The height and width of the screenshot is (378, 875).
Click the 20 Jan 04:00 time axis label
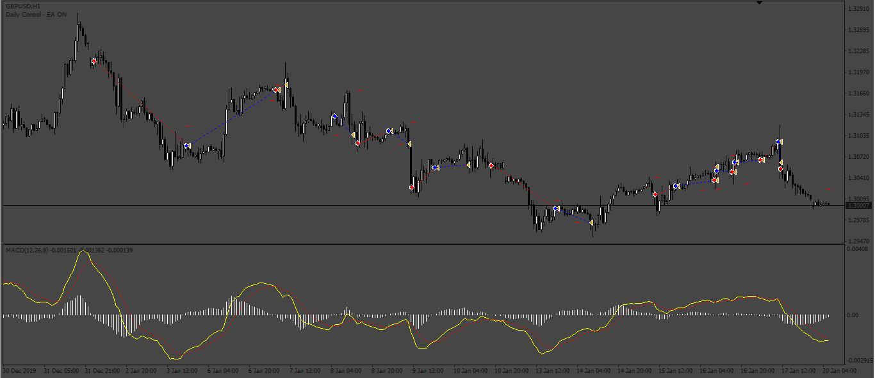[839, 371]
